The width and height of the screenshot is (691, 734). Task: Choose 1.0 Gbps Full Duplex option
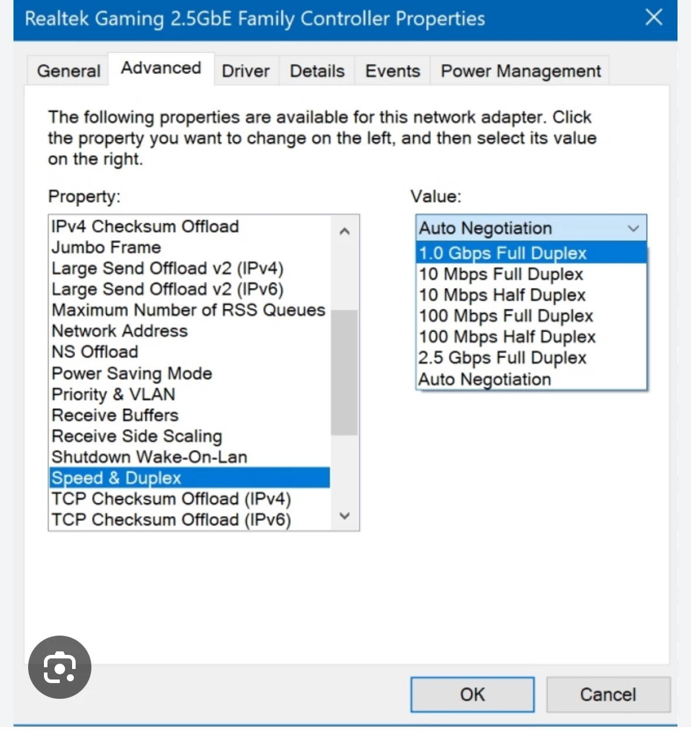532,253
